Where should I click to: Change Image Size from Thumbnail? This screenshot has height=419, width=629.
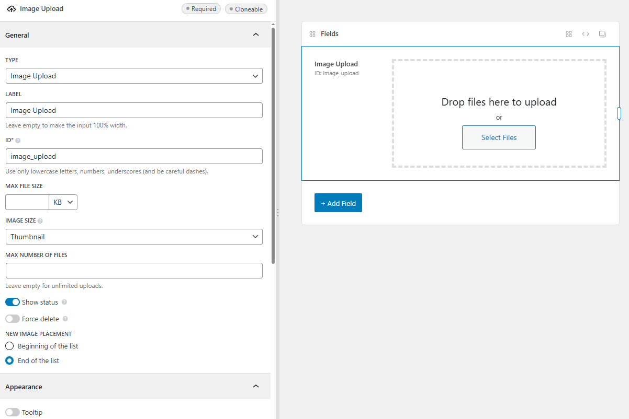134,237
